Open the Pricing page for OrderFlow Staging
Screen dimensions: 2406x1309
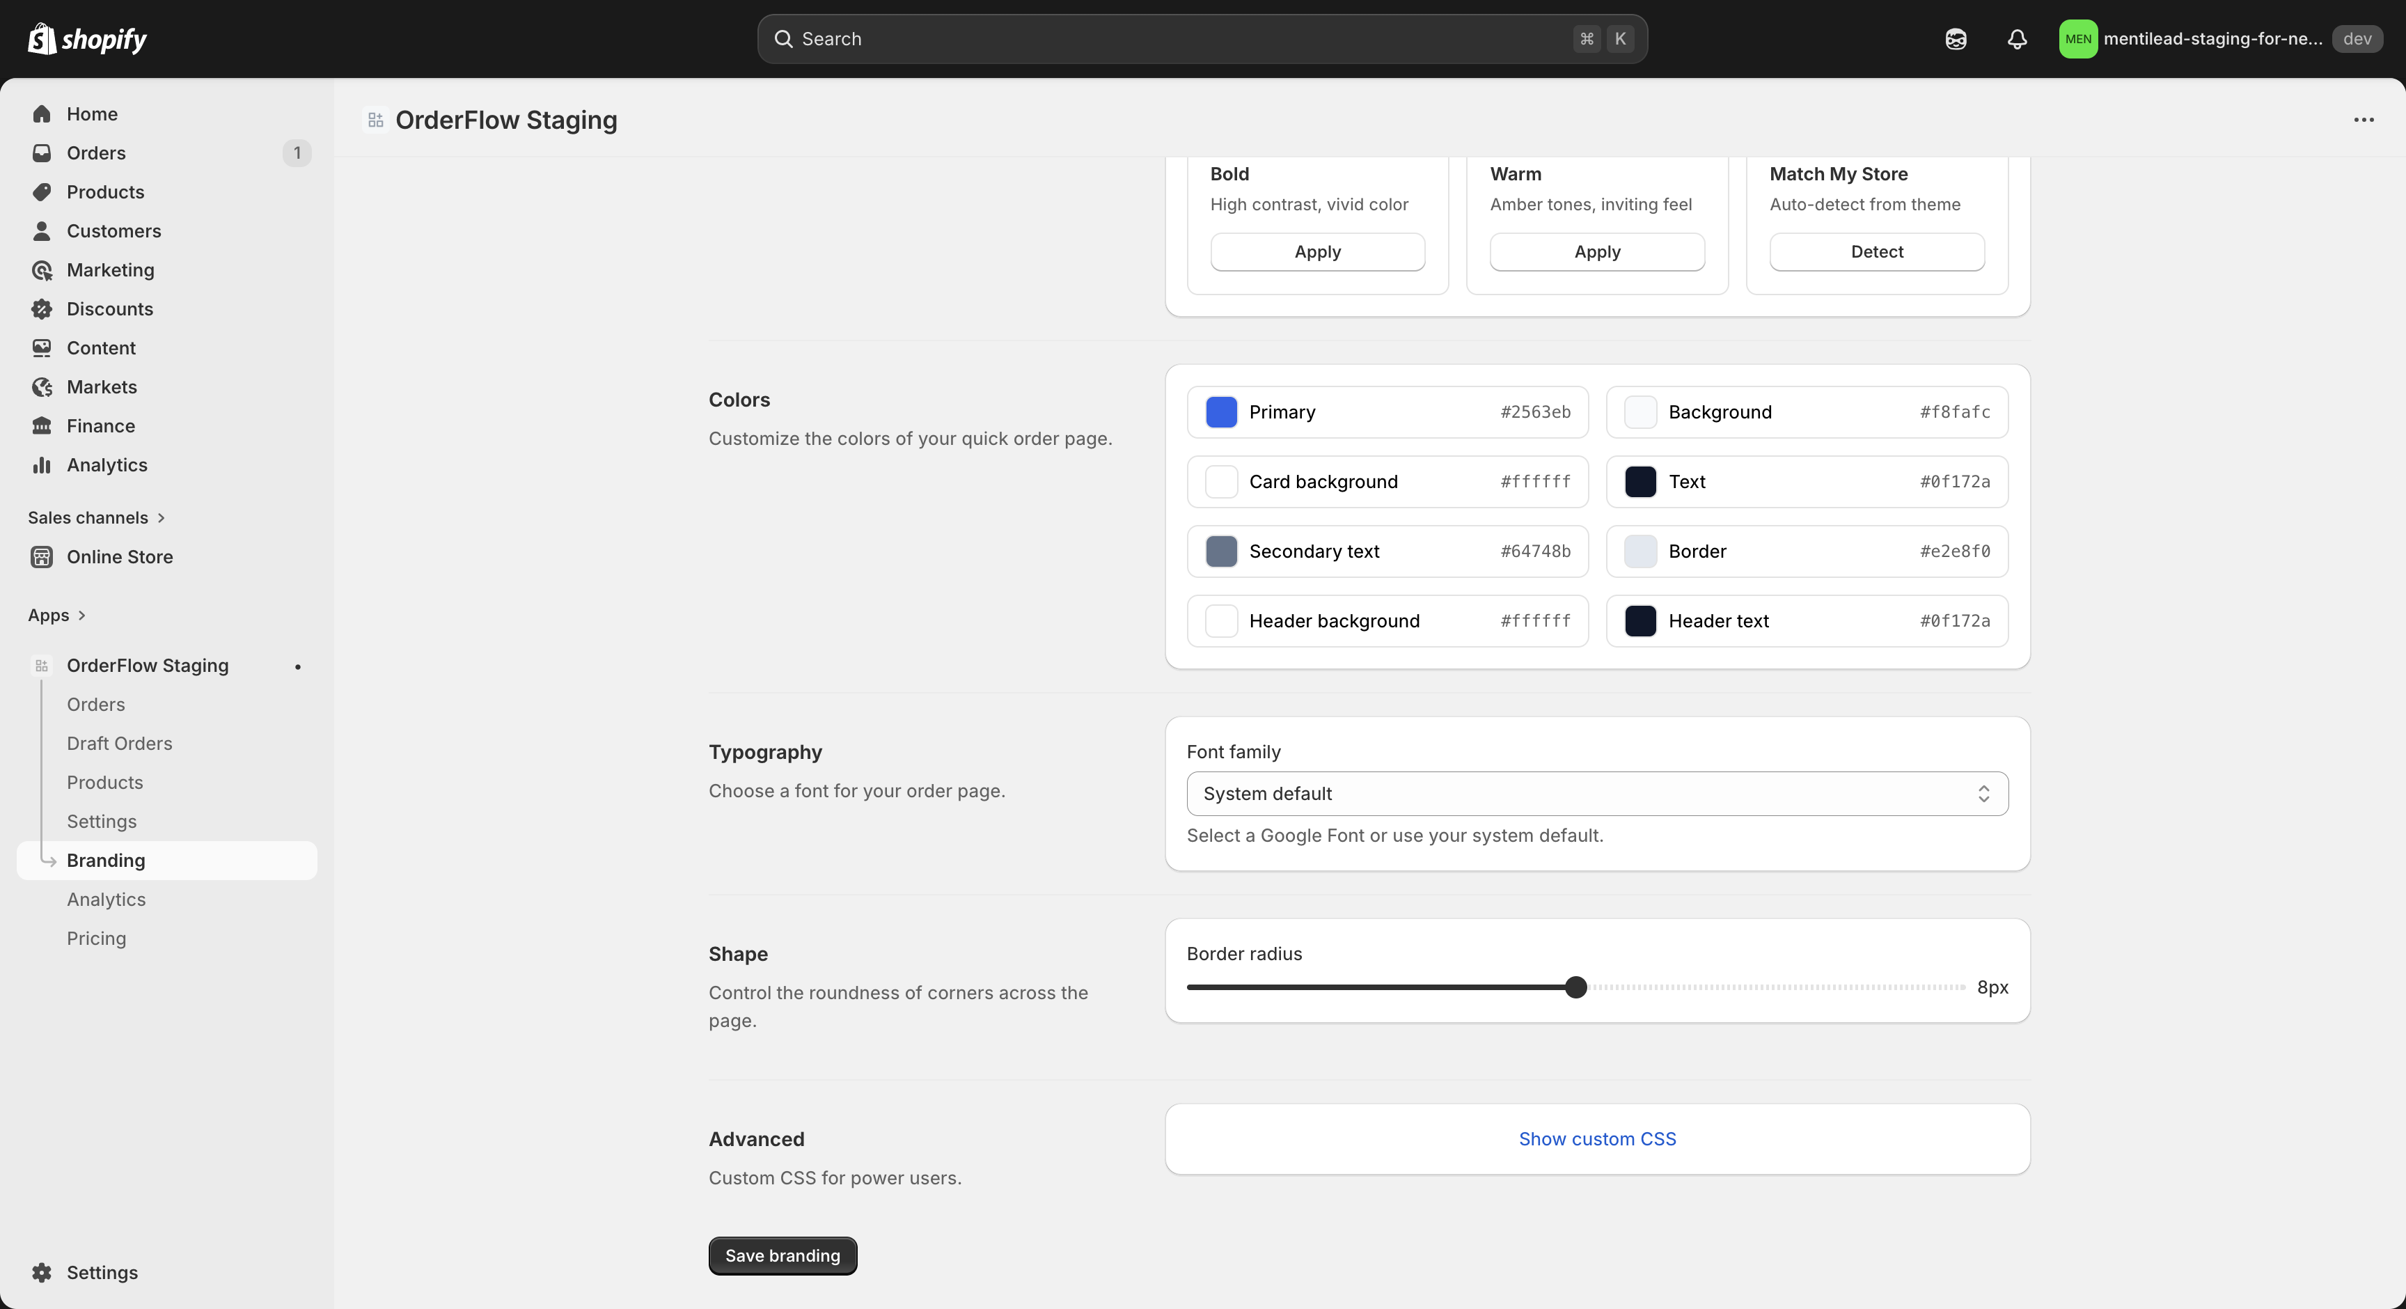(x=96, y=938)
